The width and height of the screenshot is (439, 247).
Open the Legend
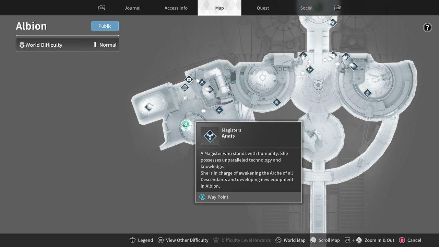pos(141,240)
